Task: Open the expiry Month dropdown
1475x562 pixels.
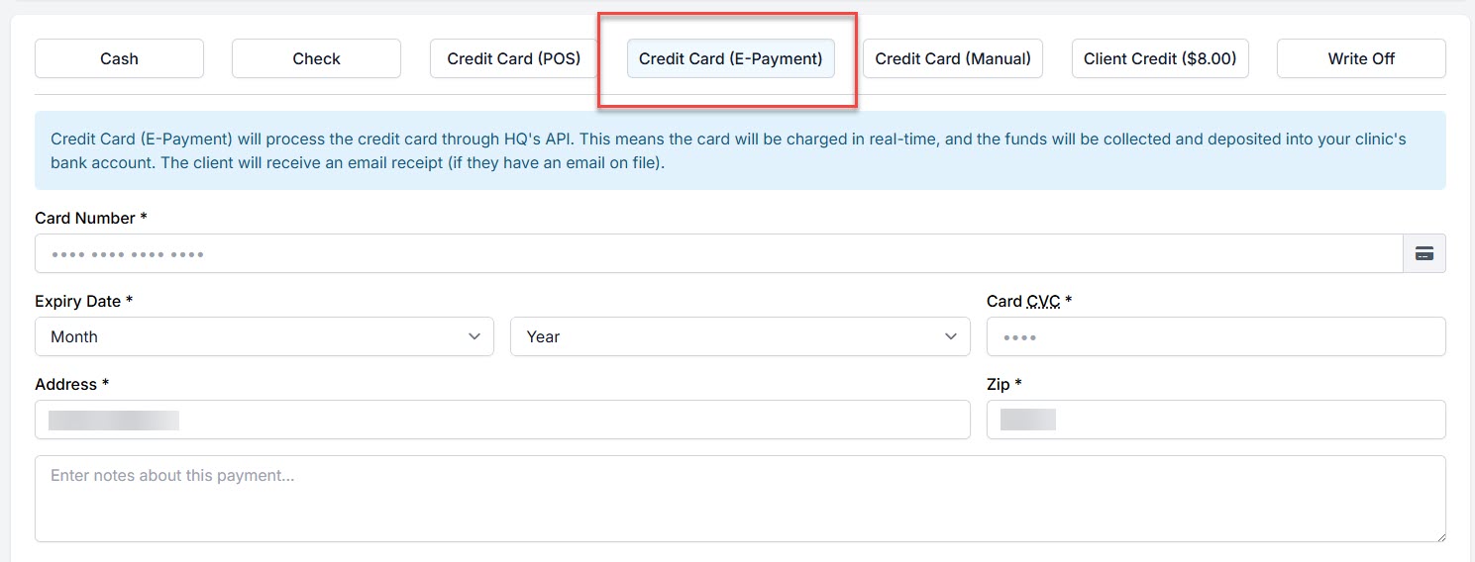Action: [263, 336]
